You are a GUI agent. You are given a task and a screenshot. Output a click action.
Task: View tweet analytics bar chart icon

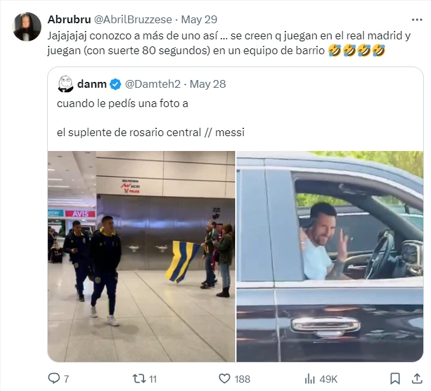(310, 379)
